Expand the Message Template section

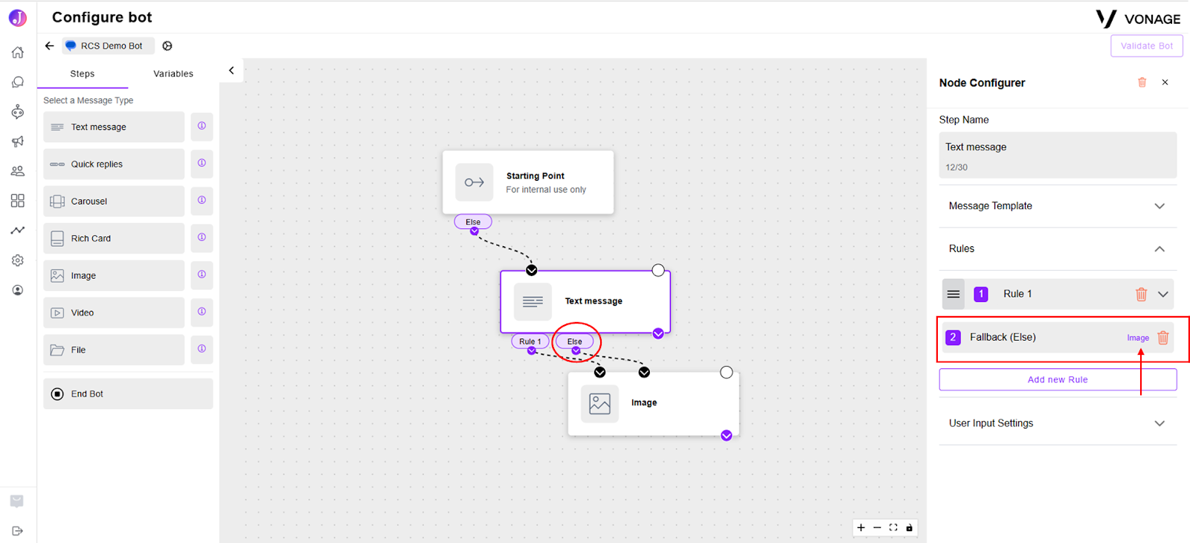1058,206
